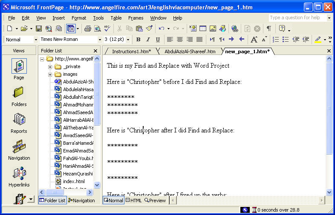Open the Times New Roman font dropdown
The image size is (335, 215).
pos(99,40)
